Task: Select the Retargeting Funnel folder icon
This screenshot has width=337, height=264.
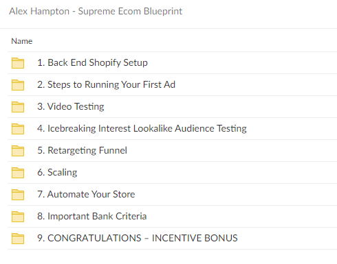Action: click(x=18, y=151)
